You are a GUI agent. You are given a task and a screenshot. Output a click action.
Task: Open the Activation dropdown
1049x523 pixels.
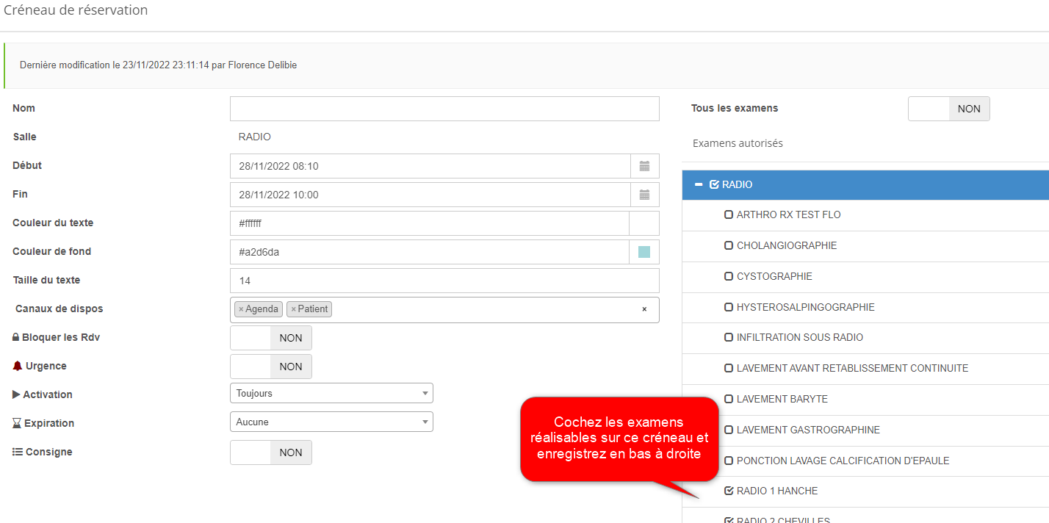coord(331,394)
